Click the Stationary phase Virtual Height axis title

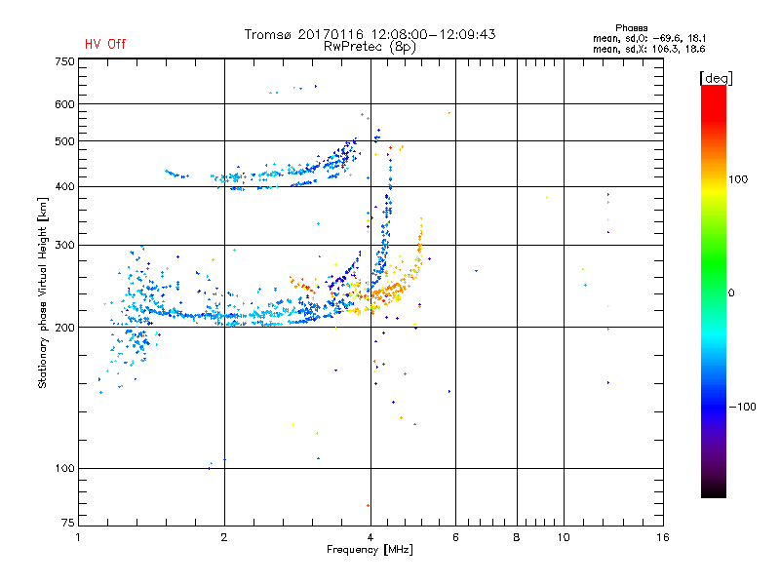pyautogui.click(x=42, y=292)
